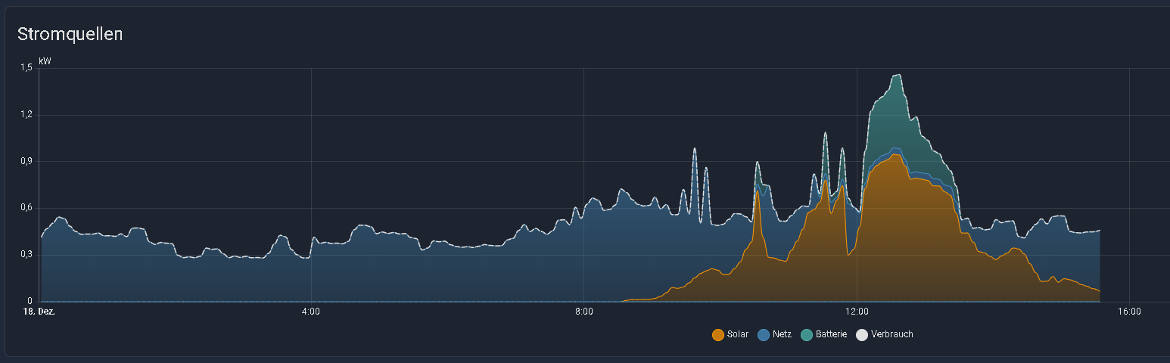The image size is (1170, 363).
Task: Click the 16:00 time axis label
Action: click(1128, 311)
